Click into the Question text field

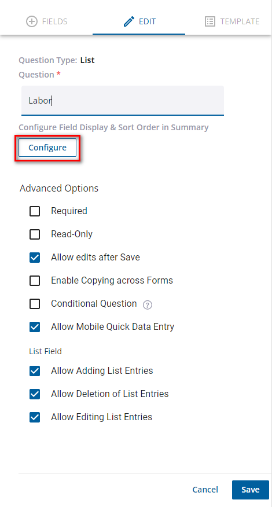pos(123,101)
